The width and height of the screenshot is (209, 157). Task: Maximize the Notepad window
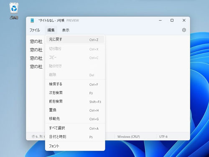172,21
